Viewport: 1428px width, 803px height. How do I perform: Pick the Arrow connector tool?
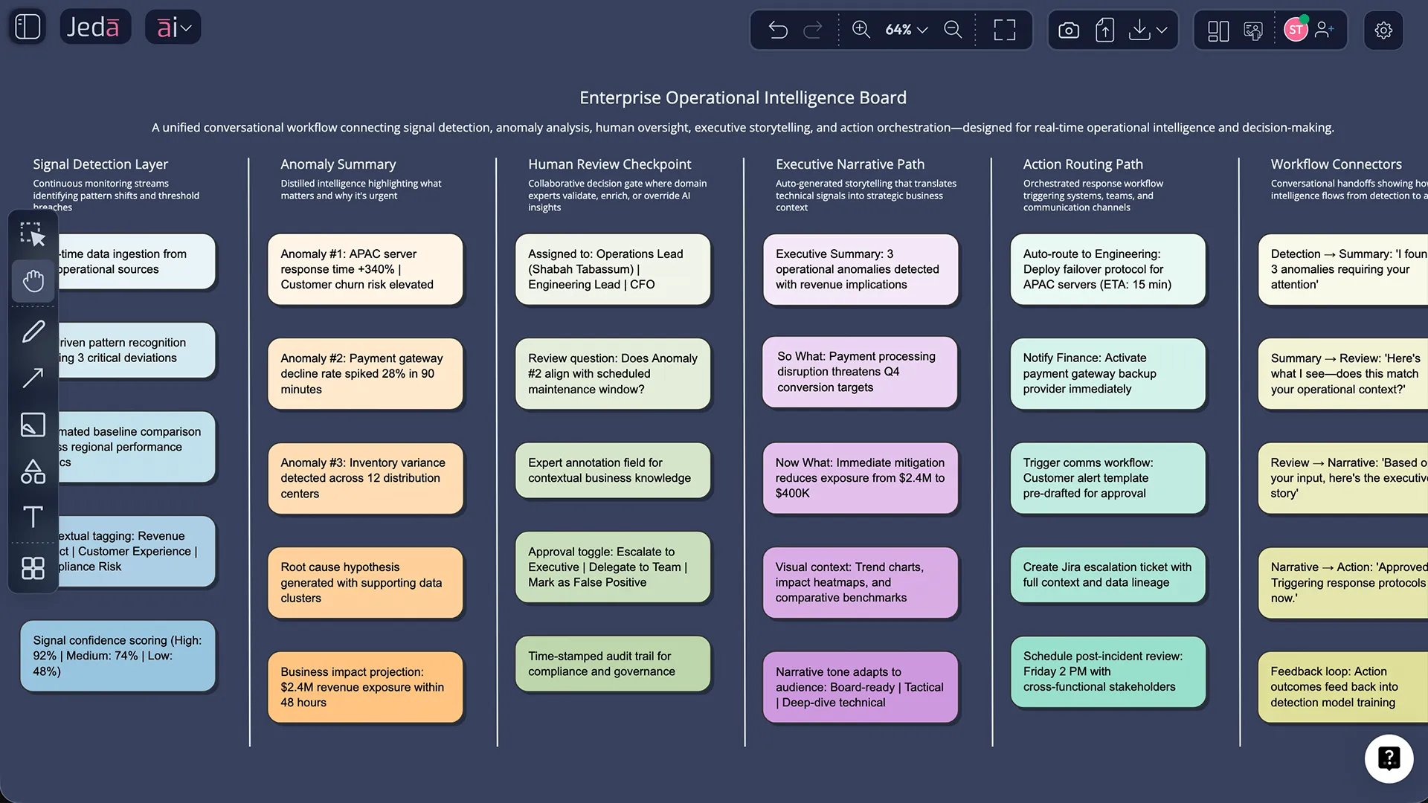[33, 378]
